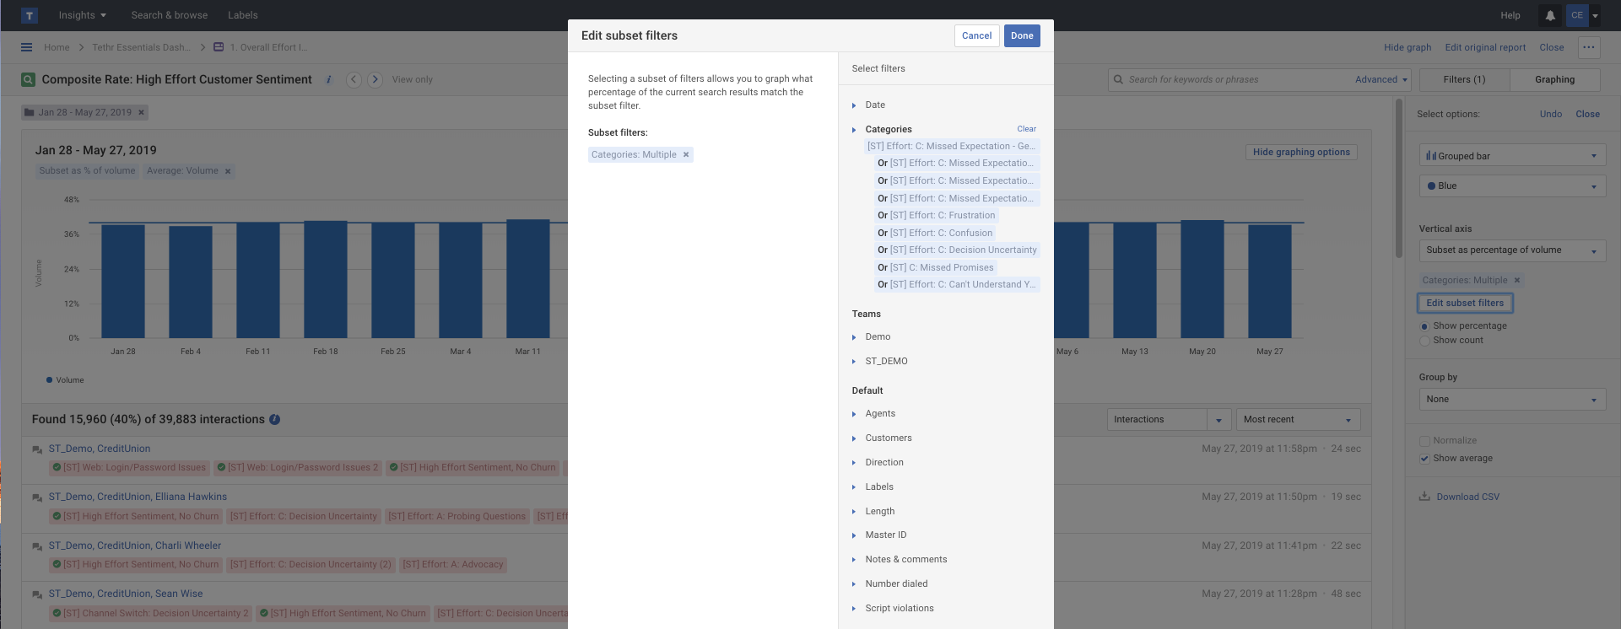Click the Tethr logo icon

click(30, 15)
